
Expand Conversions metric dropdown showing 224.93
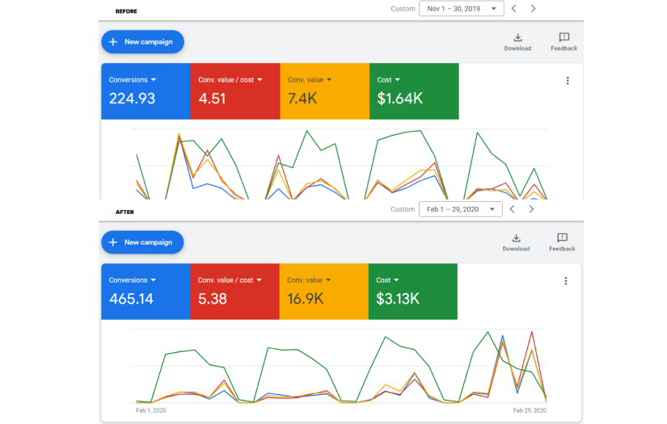[133, 80]
